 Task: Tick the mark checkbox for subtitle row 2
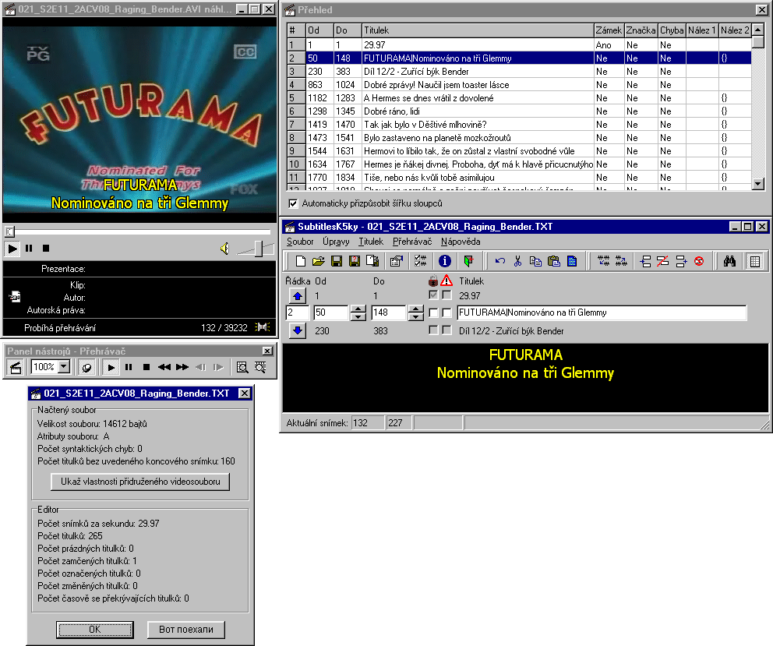tap(447, 312)
